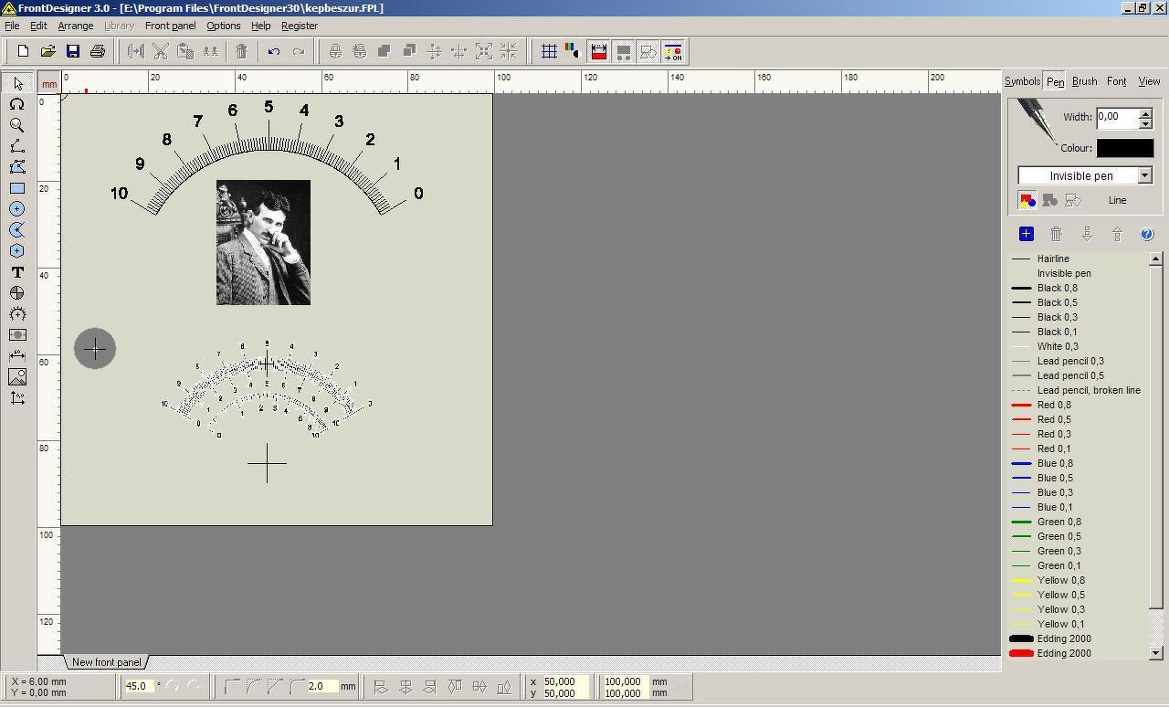1169x707 pixels.
Task: Click the rotation angle 45.0 field
Action: (138, 686)
